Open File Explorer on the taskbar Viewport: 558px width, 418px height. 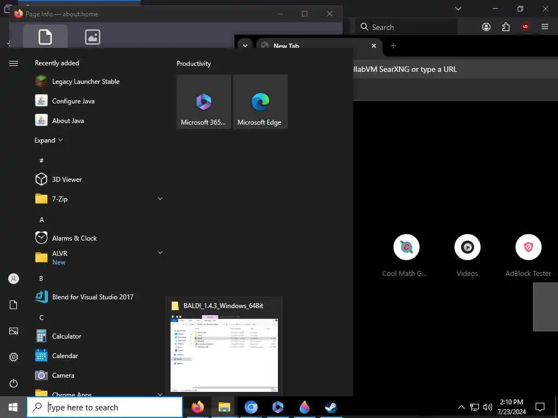pos(224,407)
